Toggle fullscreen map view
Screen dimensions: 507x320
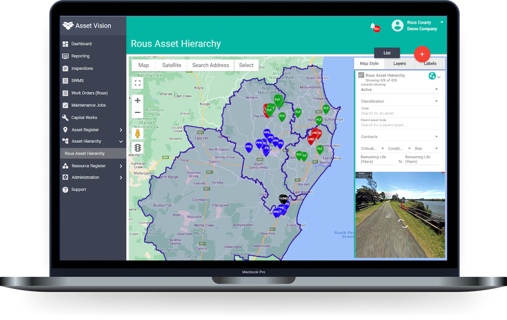point(137,83)
